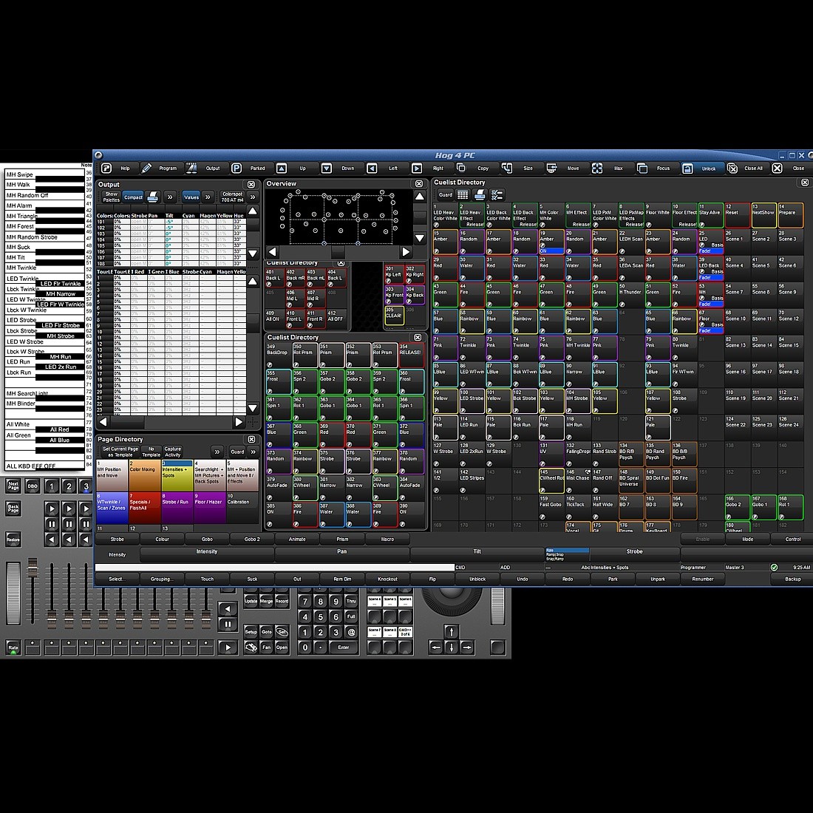Click the printer icon in Cuelist Directory
This screenshot has width=813, height=813.
[480, 195]
